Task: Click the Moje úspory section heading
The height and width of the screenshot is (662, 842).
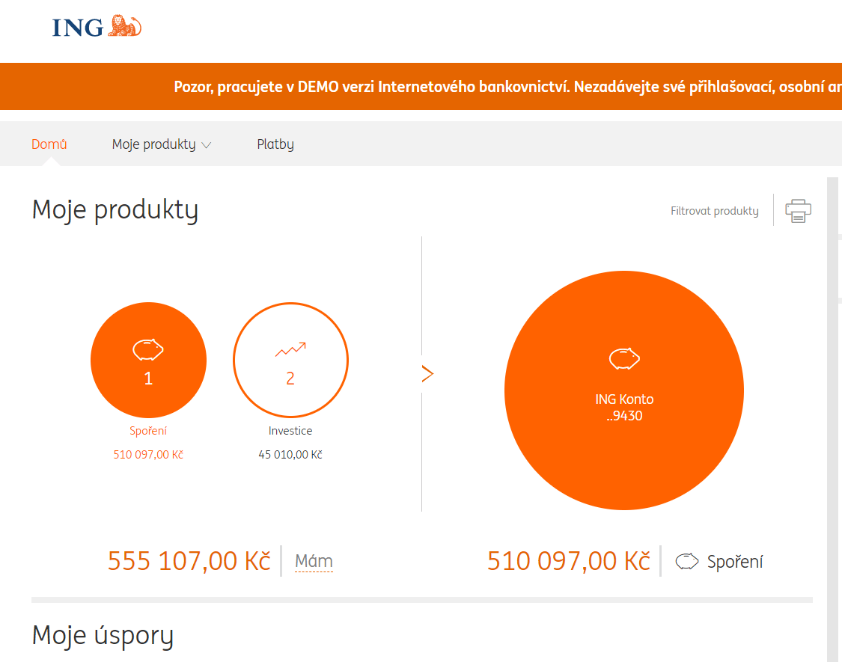Action: [x=103, y=636]
